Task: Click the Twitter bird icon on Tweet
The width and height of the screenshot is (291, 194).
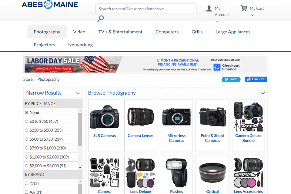Action: pyautogui.click(x=226, y=79)
